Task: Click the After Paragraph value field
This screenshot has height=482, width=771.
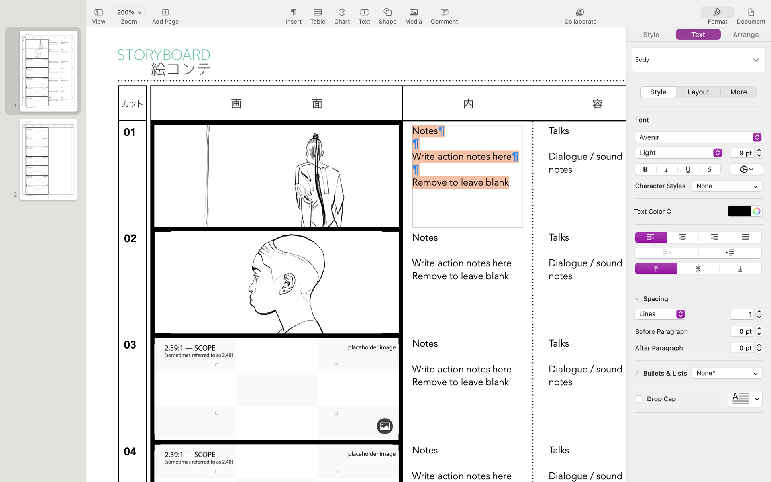Action: [742, 348]
